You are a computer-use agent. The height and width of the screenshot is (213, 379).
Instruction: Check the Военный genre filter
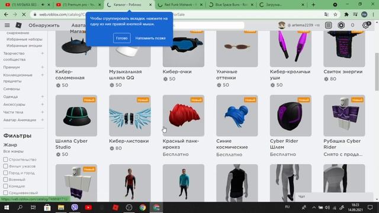(x=5, y=179)
